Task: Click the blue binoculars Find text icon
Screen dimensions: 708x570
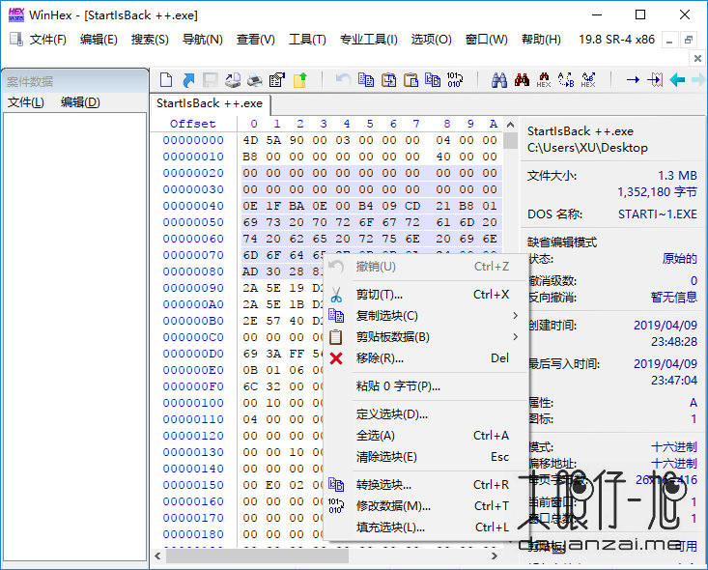Action: 499,80
